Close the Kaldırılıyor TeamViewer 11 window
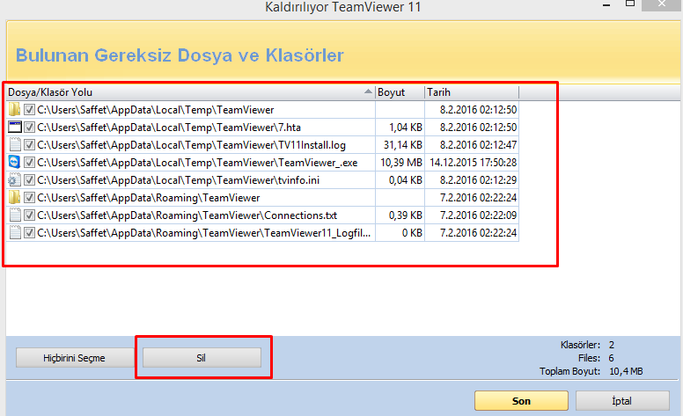Image resolution: width=683 pixels, height=416 pixels. tap(662, 4)
